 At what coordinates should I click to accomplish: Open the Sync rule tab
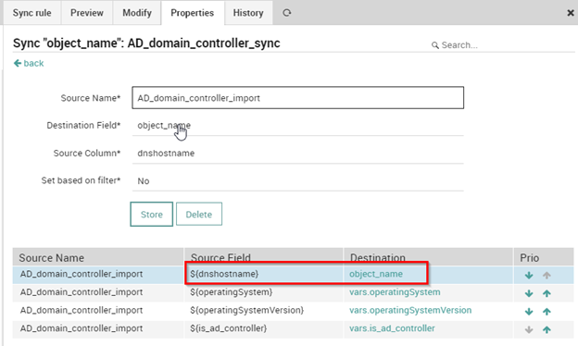coord(32,13)
